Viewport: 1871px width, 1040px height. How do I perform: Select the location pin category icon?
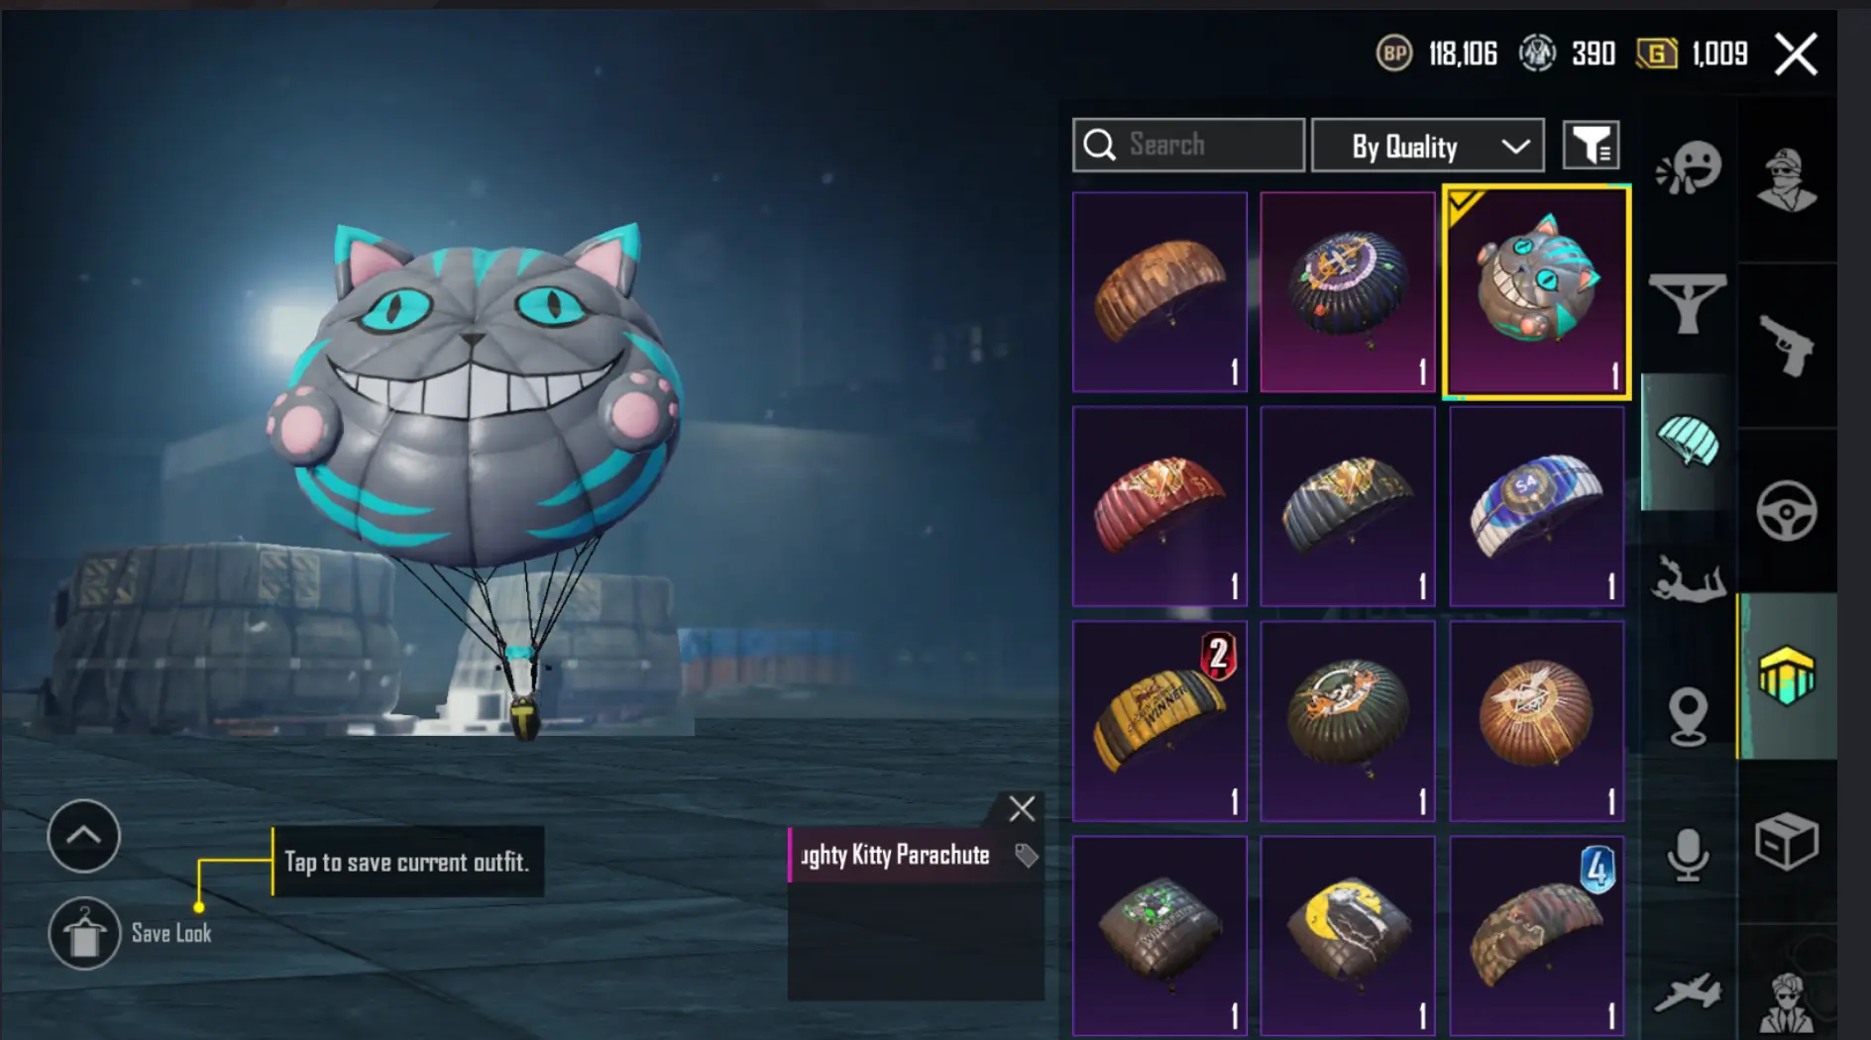click(x=1688, y=716)
